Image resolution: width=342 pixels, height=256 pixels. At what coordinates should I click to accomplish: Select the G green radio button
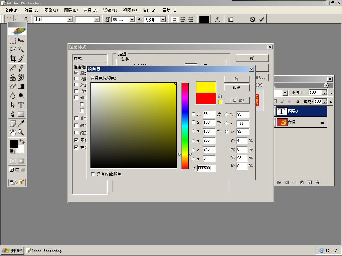tap(193, 150)
